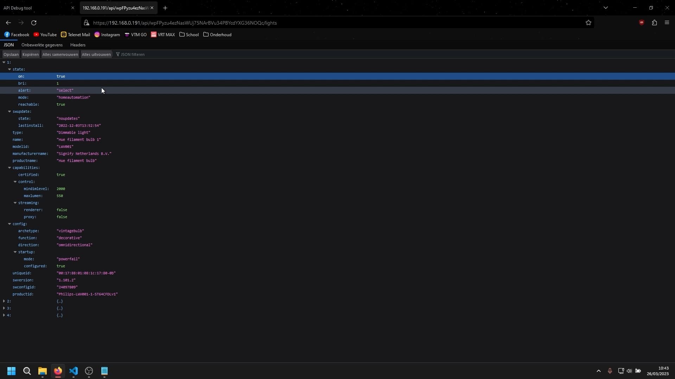Collapse the state node of light 1
Image resolution: width=675 pixels, height=379 pixels.
9,70
